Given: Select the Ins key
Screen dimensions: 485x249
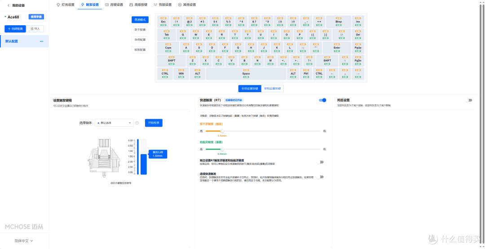Looking at the screenshot, I should (358, 22).
